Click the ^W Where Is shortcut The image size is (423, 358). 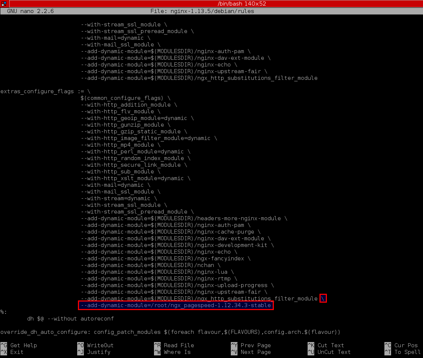173,352
